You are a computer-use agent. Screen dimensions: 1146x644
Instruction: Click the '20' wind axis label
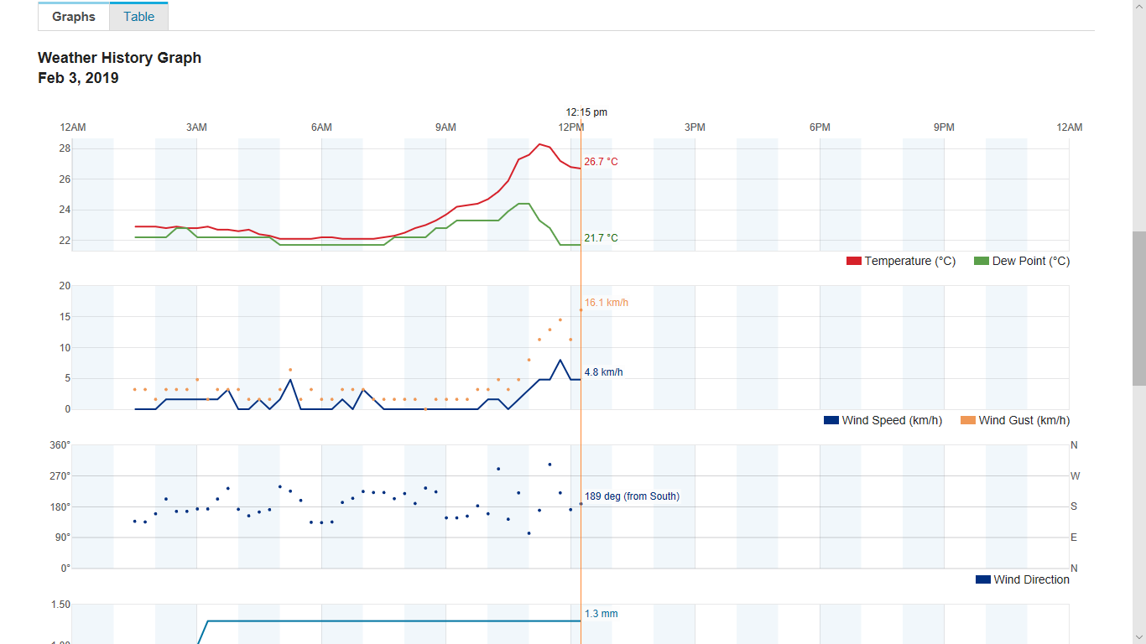tap(65, 286)
